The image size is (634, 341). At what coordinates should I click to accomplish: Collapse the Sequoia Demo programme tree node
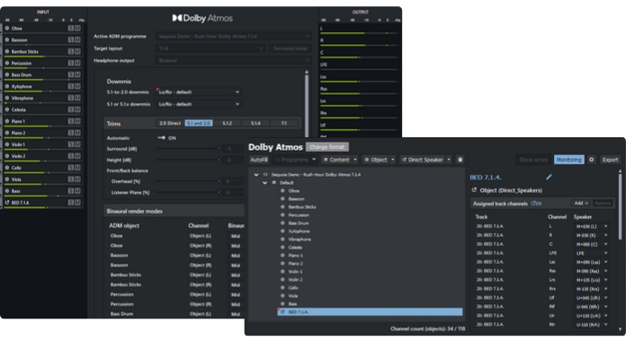click(x=256, y=175)
